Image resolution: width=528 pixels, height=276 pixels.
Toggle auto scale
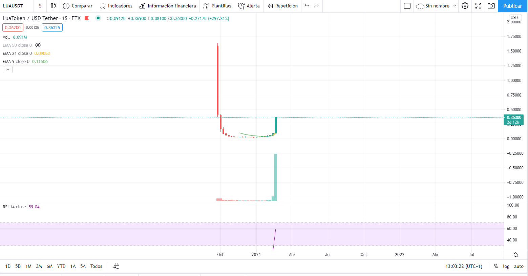pyautogui.click(x=519, y=266)
